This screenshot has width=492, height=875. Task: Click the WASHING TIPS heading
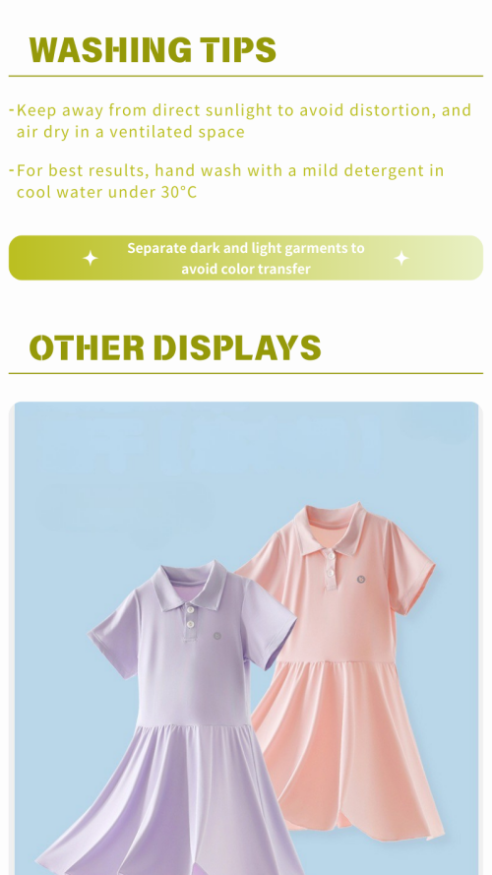coord(153,49)
